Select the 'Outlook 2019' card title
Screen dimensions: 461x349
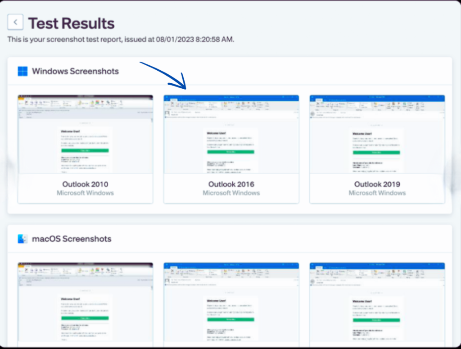click(377, 184)
